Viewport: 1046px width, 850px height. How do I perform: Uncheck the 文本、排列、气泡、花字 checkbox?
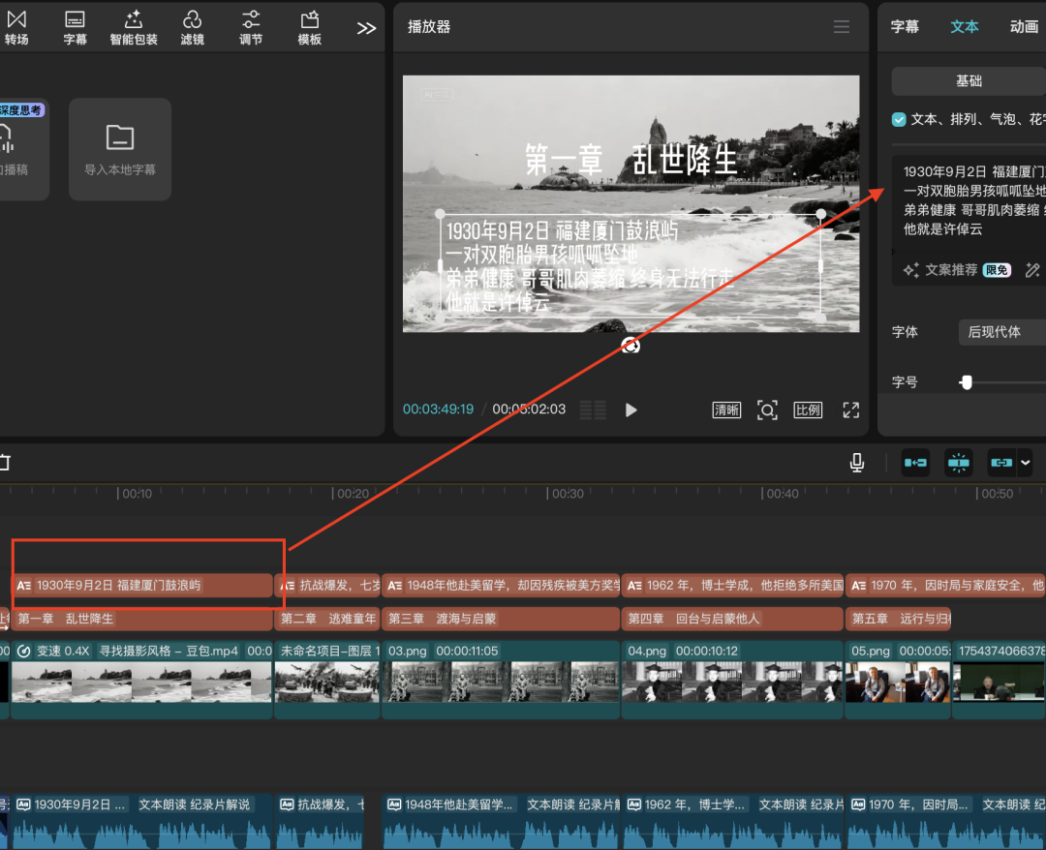click(x=899, y=119)
